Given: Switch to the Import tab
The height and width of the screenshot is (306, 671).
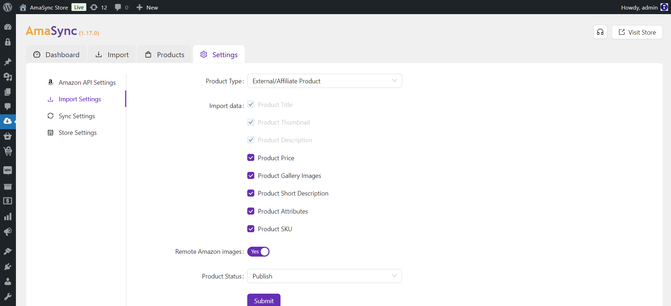Looking at the screenshot, I should [112, 55].
